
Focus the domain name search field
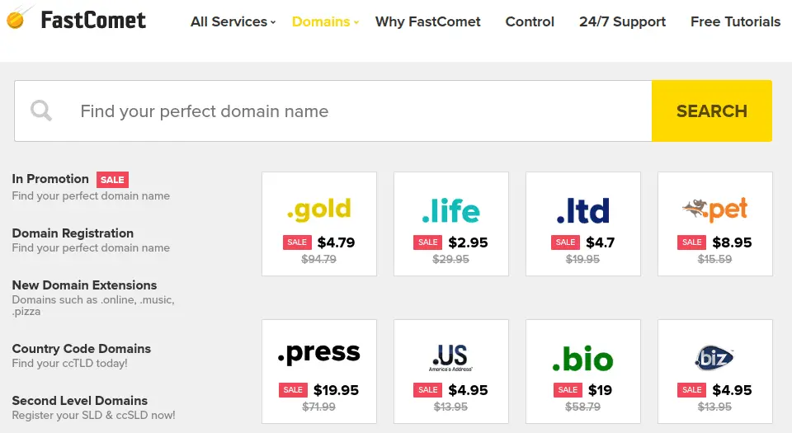pos(333,111)
